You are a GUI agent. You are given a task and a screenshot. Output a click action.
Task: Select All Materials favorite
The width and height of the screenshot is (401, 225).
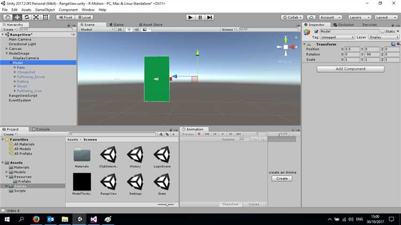tap(24, 144)
